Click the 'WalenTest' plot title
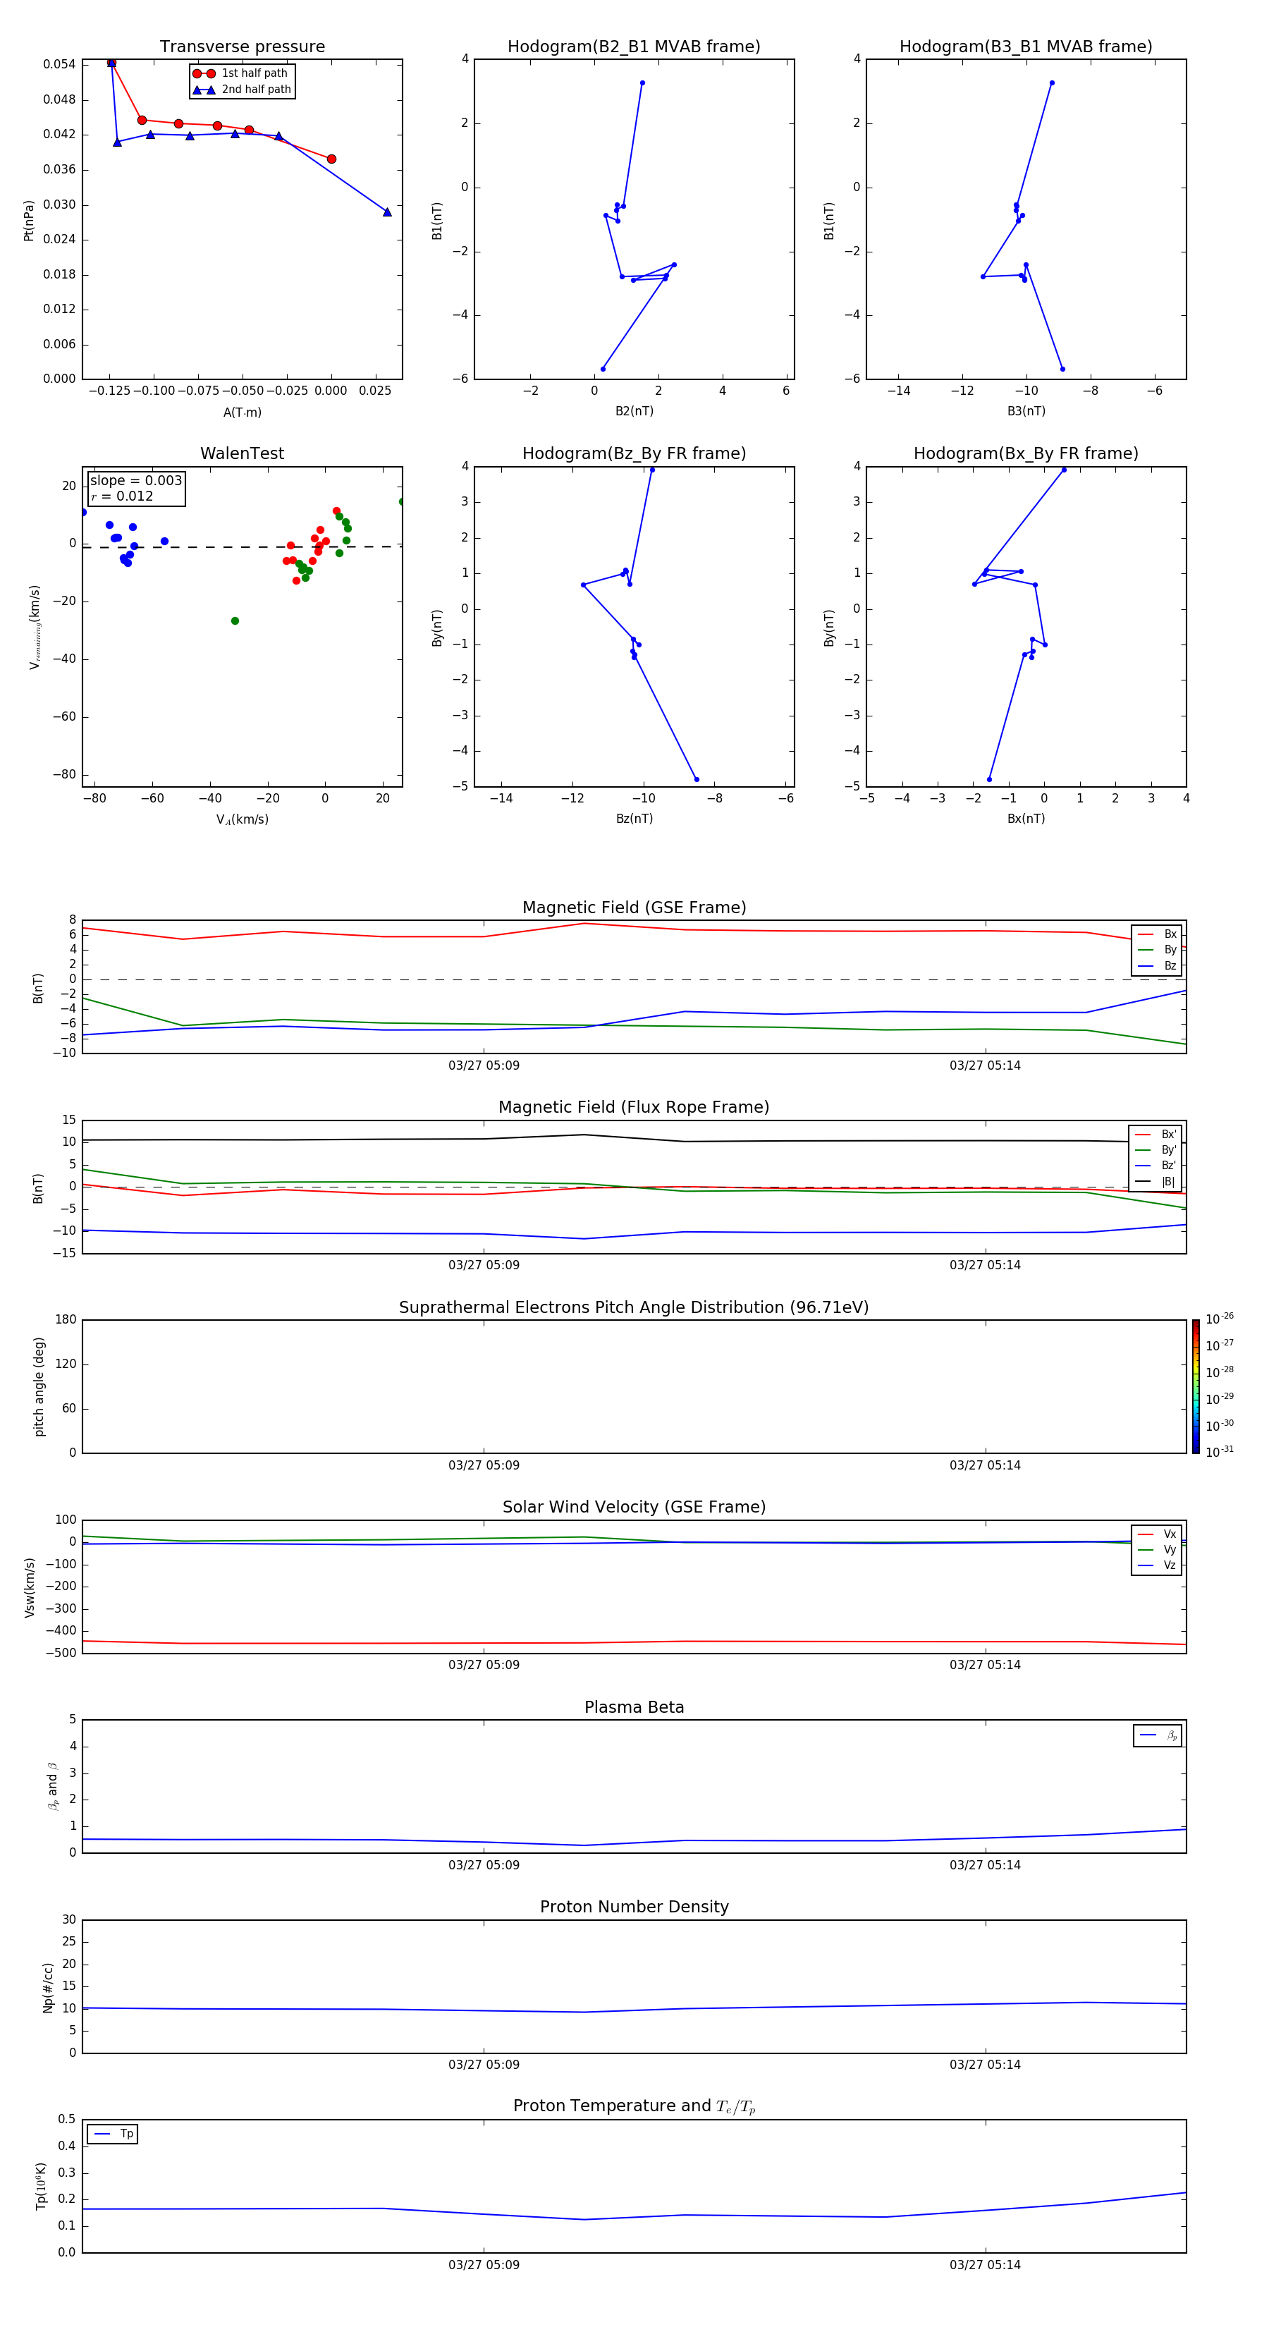Image resolution: width=1269 pixels, height=2327 pixels. click(x=242, y=453)
